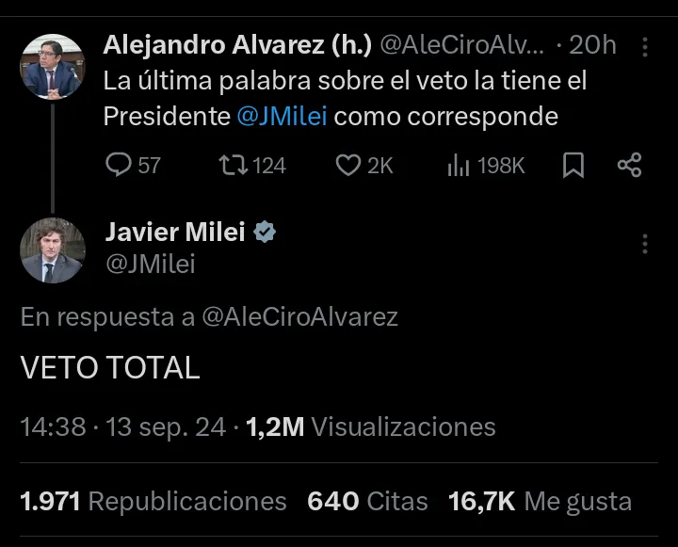Click the share icon on Alvarez's tweet
678x547 pixels.
(x=629, y=166)
